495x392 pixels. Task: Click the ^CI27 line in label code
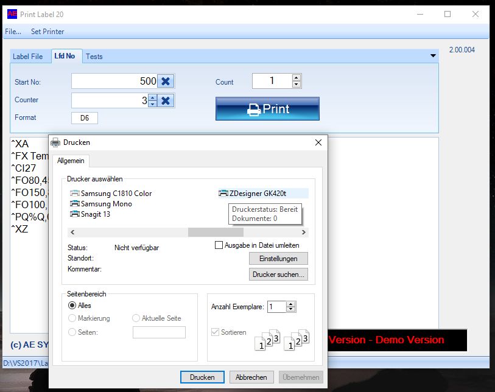click(x=24, y=168)
